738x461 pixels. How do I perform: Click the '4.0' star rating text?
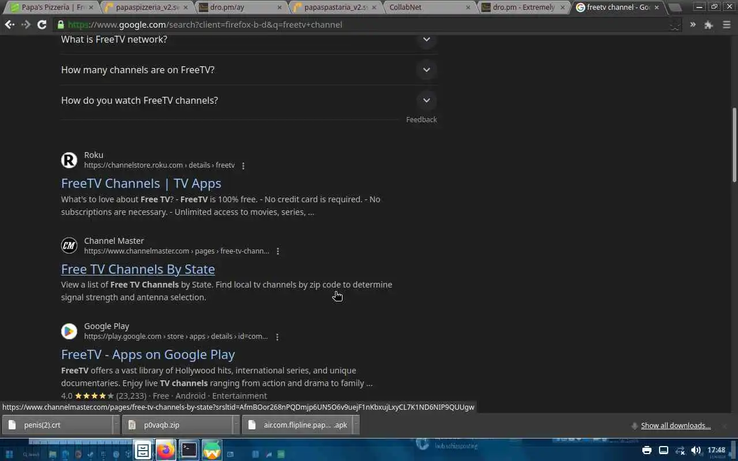pos(67,396)
